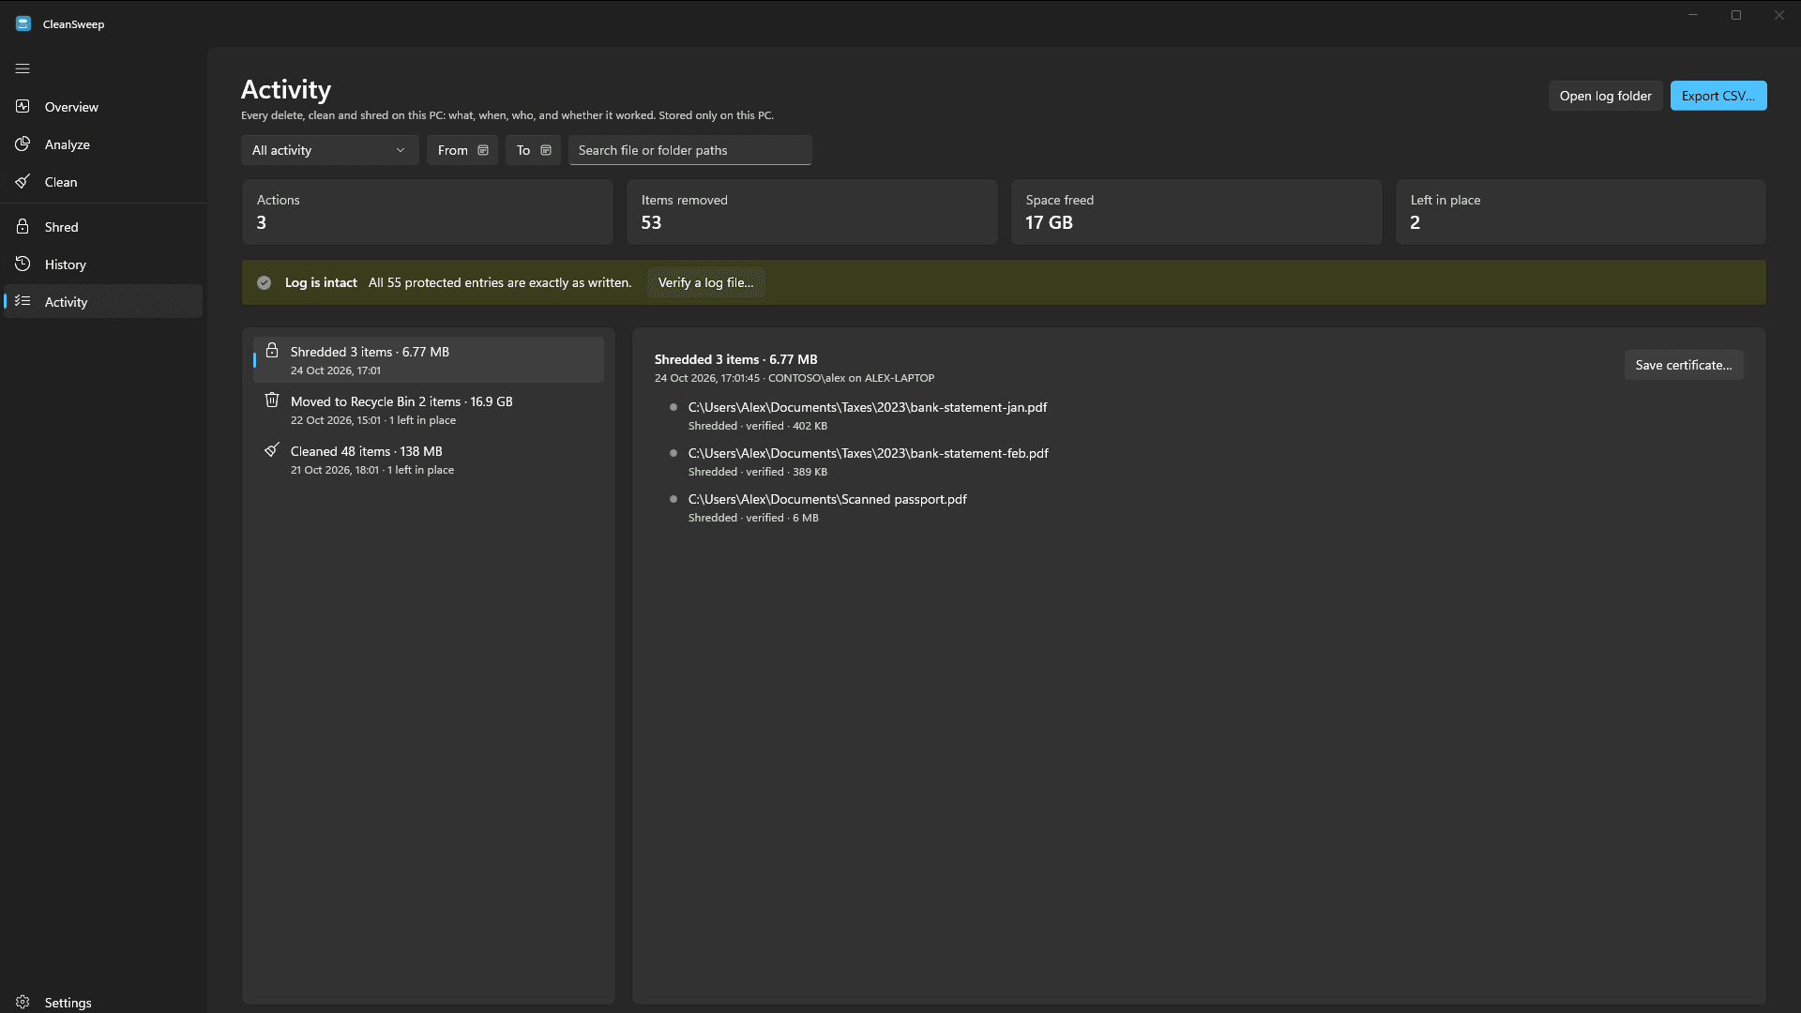Click the Activity list icon in the sidebar
1801x1013 pixels.
23,301
